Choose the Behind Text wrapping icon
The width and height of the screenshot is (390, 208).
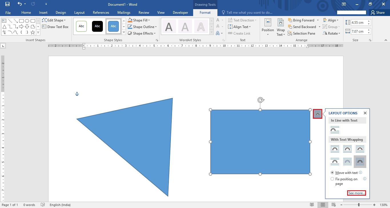tap(347, 162)
